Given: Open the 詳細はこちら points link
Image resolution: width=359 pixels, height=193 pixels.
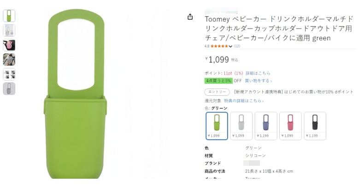Looking at the screenshot, I should [x=258, y=73].
